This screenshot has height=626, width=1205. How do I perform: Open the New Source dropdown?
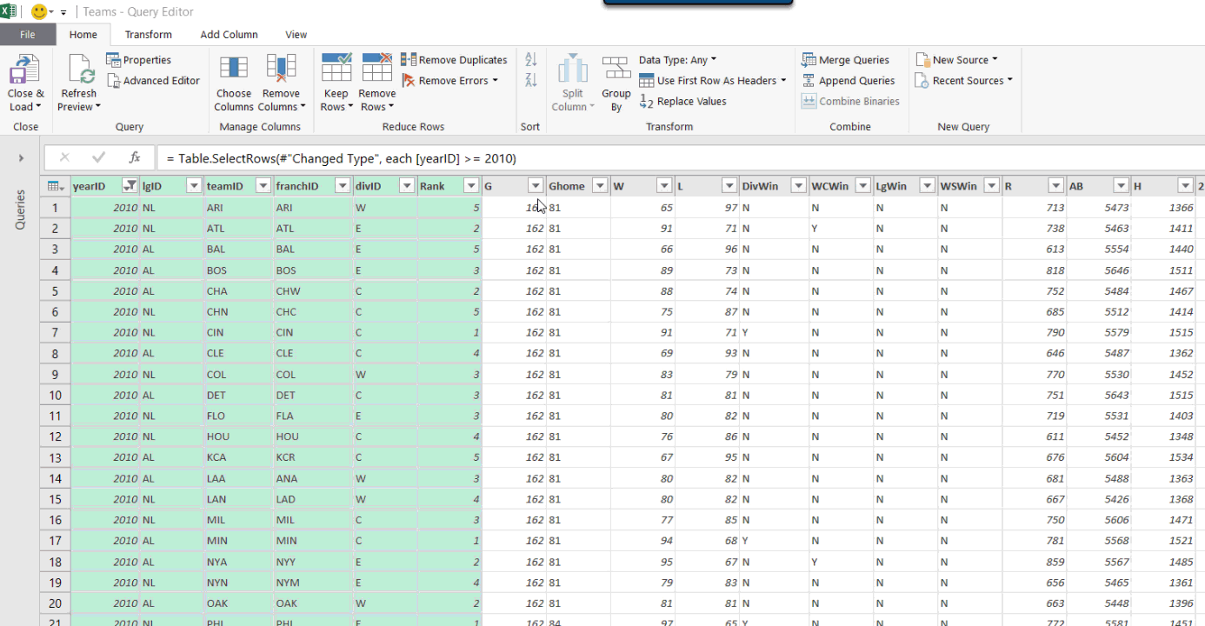[x=957, y=60]
